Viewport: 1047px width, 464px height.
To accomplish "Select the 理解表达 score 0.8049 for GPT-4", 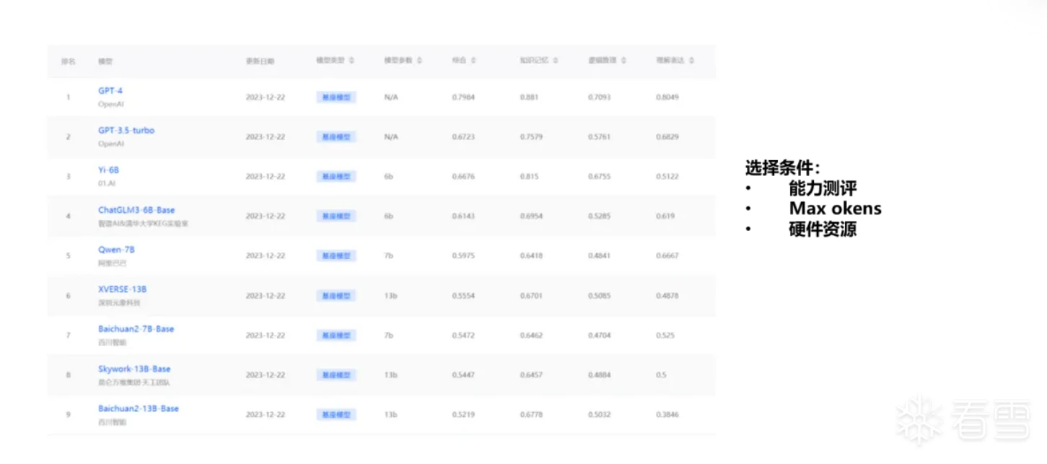I will coord(667,97).
